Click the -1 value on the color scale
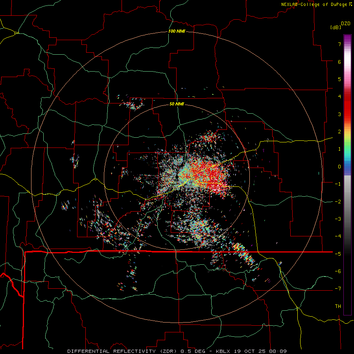354x354 pixels. 338,184
